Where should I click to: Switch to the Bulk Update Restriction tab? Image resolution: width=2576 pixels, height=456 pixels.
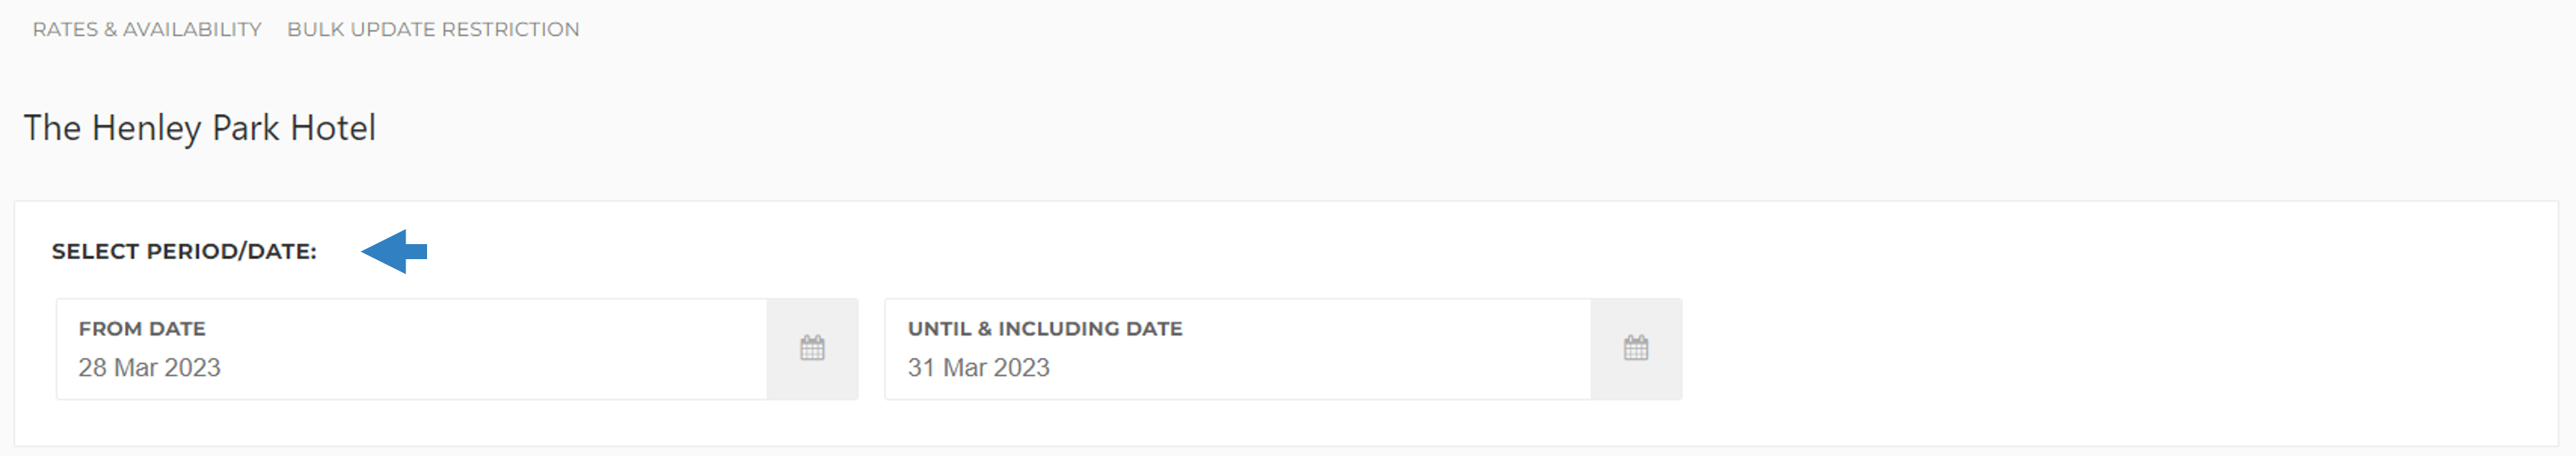(x=433, y=29)
